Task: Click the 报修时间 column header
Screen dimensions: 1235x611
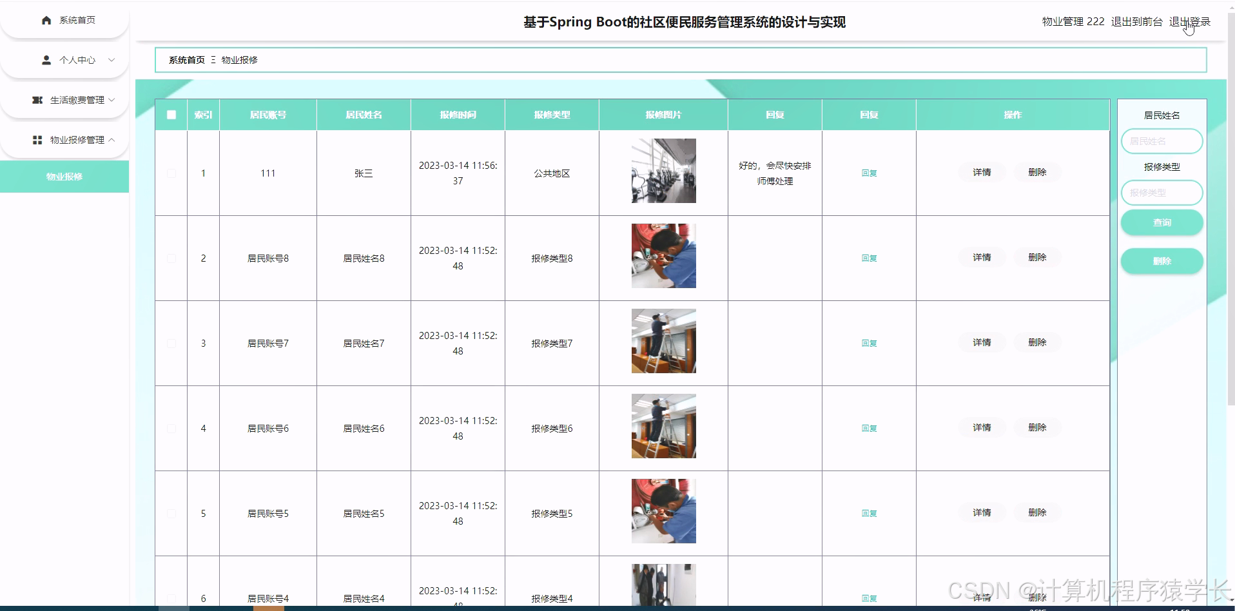Action: (x=458, y=115)
